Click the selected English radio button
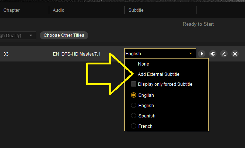 click(134, 95)
